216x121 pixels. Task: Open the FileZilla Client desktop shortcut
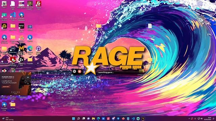coord(38,5)
